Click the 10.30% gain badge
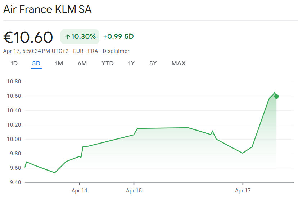This screenshot has height=200, width=298. (80, 37)
